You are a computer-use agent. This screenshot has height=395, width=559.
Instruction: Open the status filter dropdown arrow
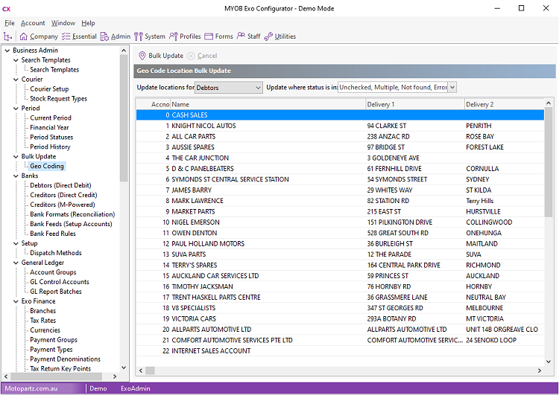[x=452, y=87]
